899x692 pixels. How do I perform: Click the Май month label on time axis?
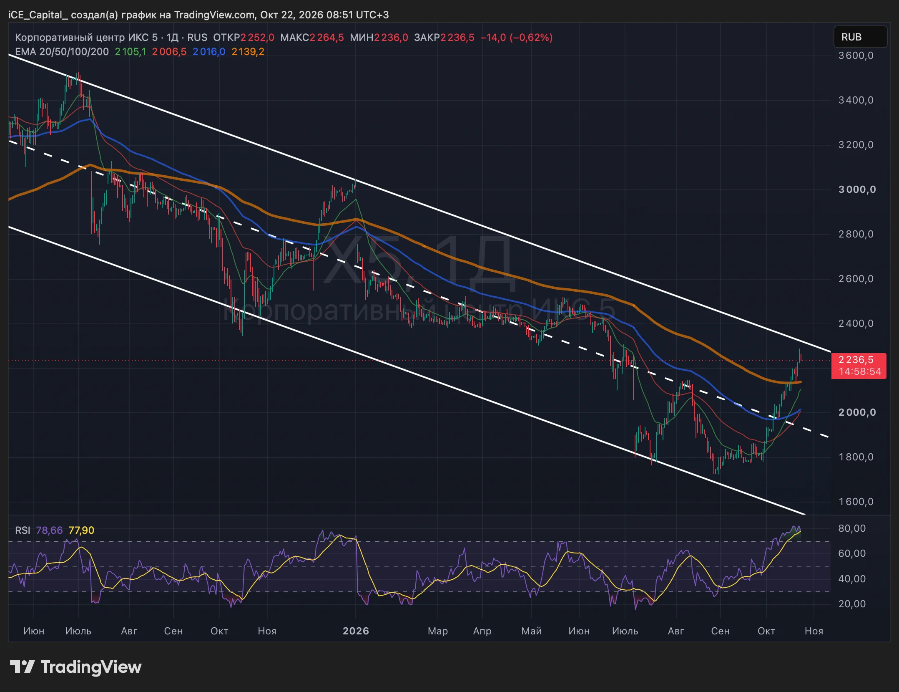coord(532,631)
